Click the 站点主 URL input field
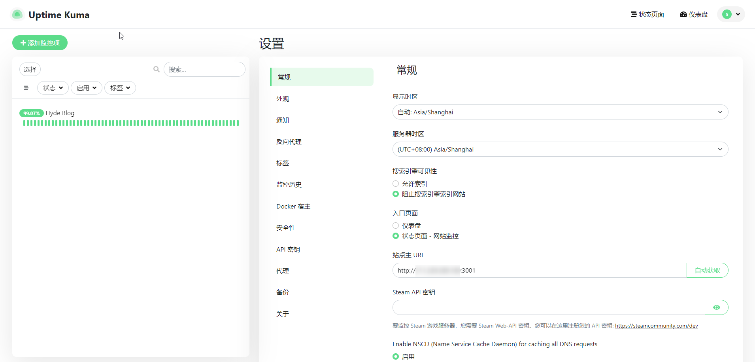The image size is (755, 362). coord(540,270)
